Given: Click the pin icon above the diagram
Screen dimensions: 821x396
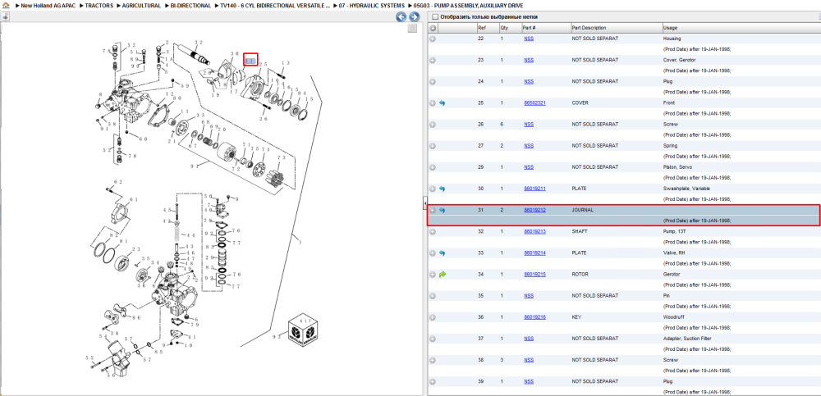Looking at the screenshot, I should (x=5, y=16).
